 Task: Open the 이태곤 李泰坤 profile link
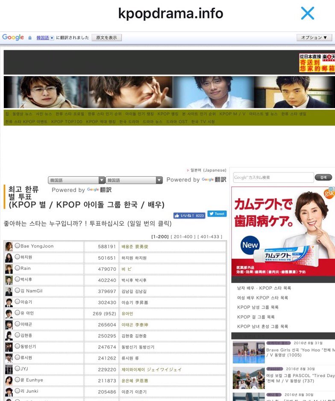(135, 325)
